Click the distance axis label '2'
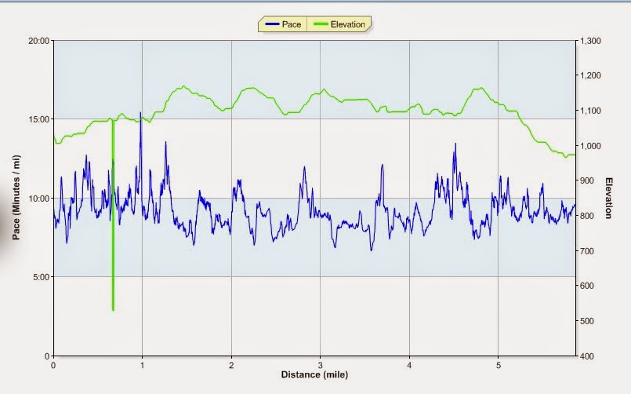 tap(231, 366)
